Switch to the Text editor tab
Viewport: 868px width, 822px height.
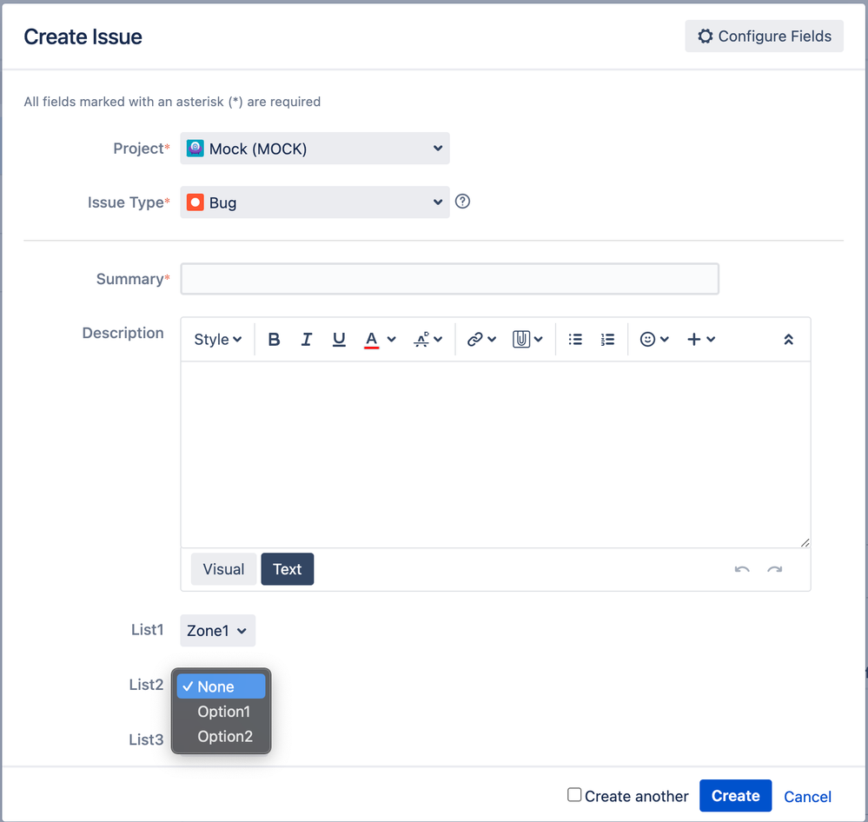288,569
